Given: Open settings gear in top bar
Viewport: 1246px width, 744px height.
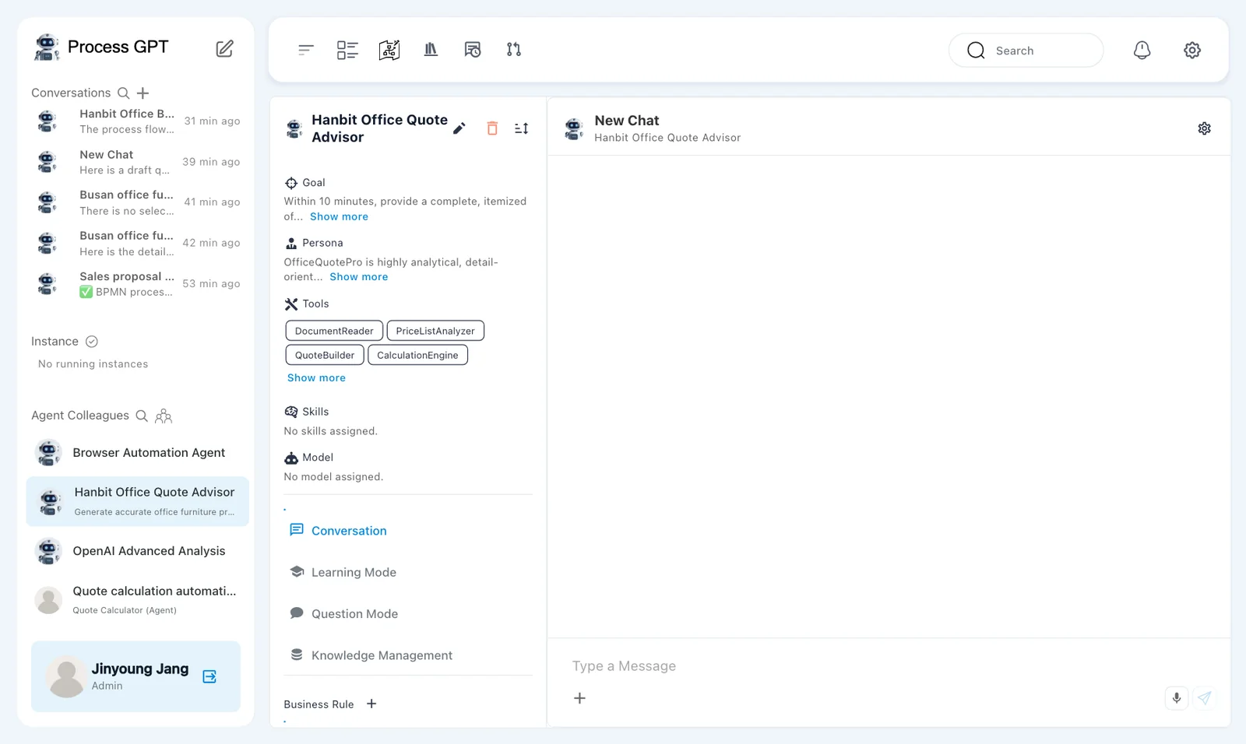Looking at the screenshot, I should pyautogui.click(x=1192, y=50).
